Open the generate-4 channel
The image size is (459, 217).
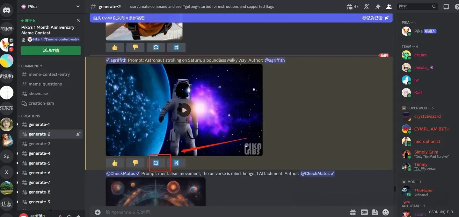point(51,153)
